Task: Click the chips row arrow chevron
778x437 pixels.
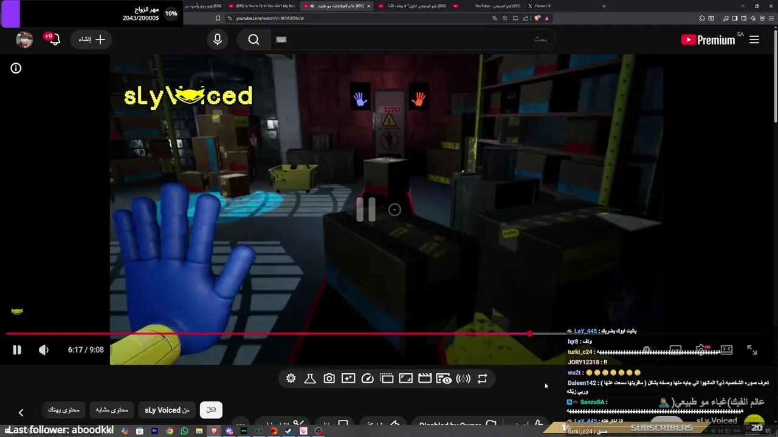Action: coord(21,413)
